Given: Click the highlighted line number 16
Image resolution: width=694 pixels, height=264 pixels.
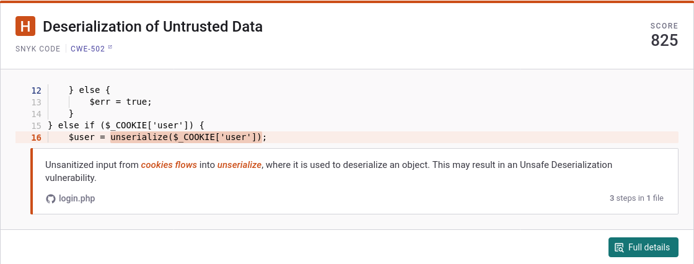Looking at the screenshot, I should (x=36, y=137).
